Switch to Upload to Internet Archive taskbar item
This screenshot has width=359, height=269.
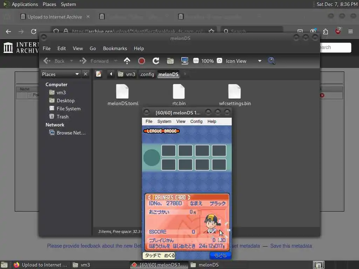(x=40, y=265)
